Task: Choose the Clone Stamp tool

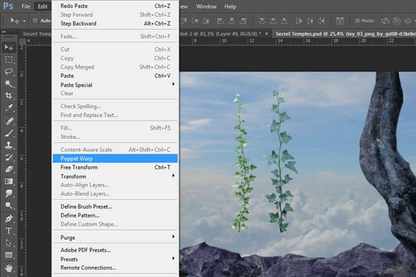Action: [9, 145]
